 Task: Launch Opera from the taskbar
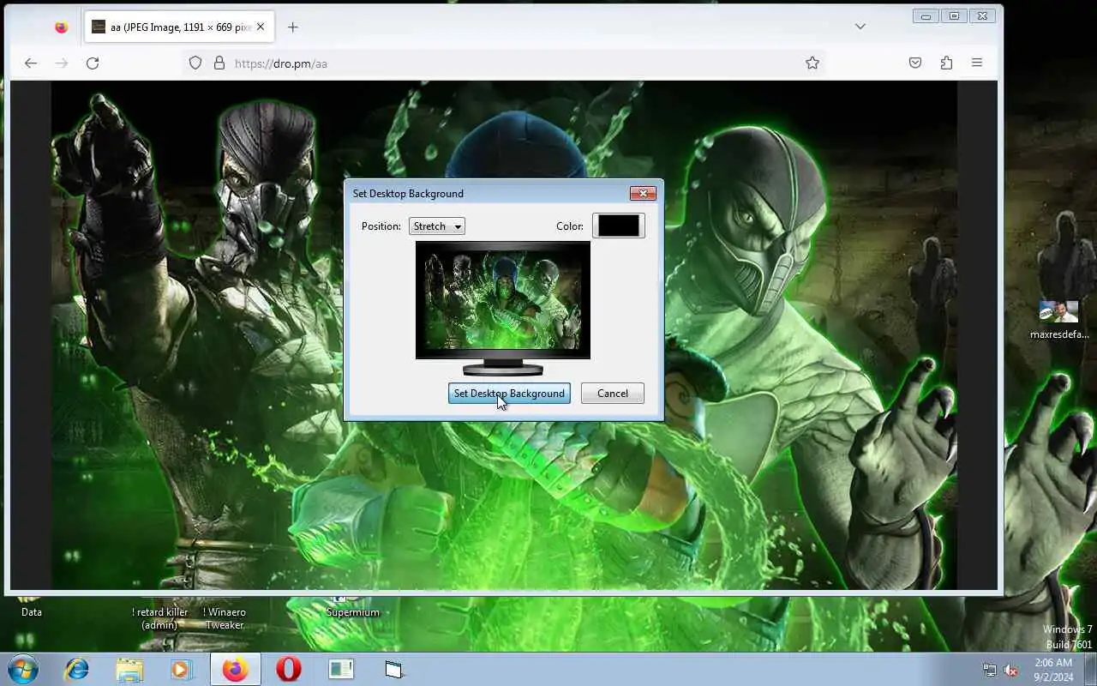(x=288, y=669)
